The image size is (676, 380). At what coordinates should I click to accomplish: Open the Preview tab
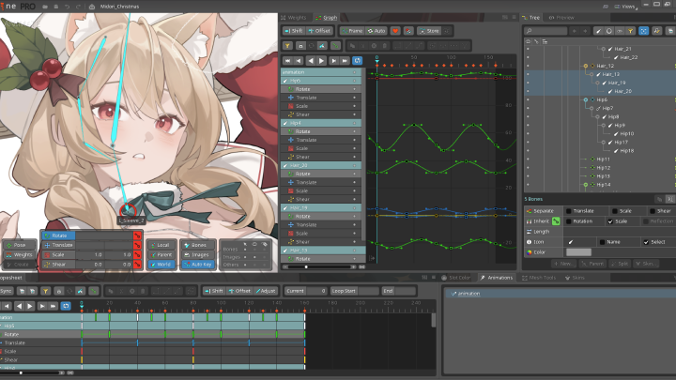pos(561,18)
